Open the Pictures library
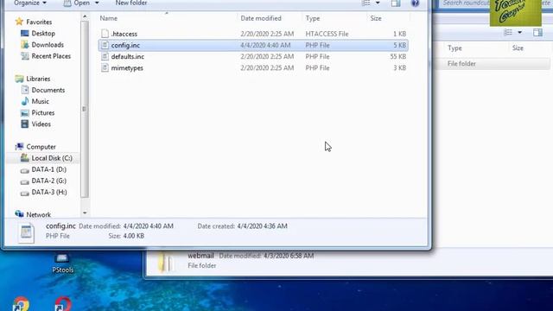The height and width of the screenshot is (311, 553). point(43,113)
